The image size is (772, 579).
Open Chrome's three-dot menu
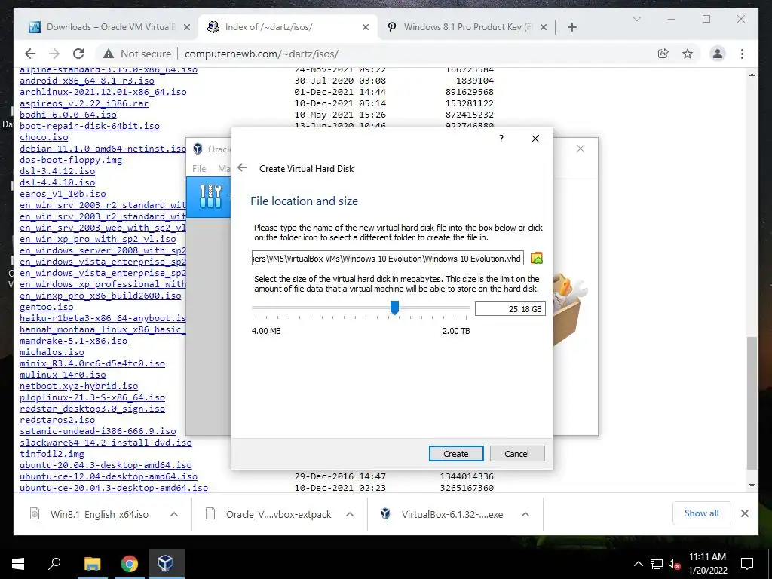click(743, 54)
